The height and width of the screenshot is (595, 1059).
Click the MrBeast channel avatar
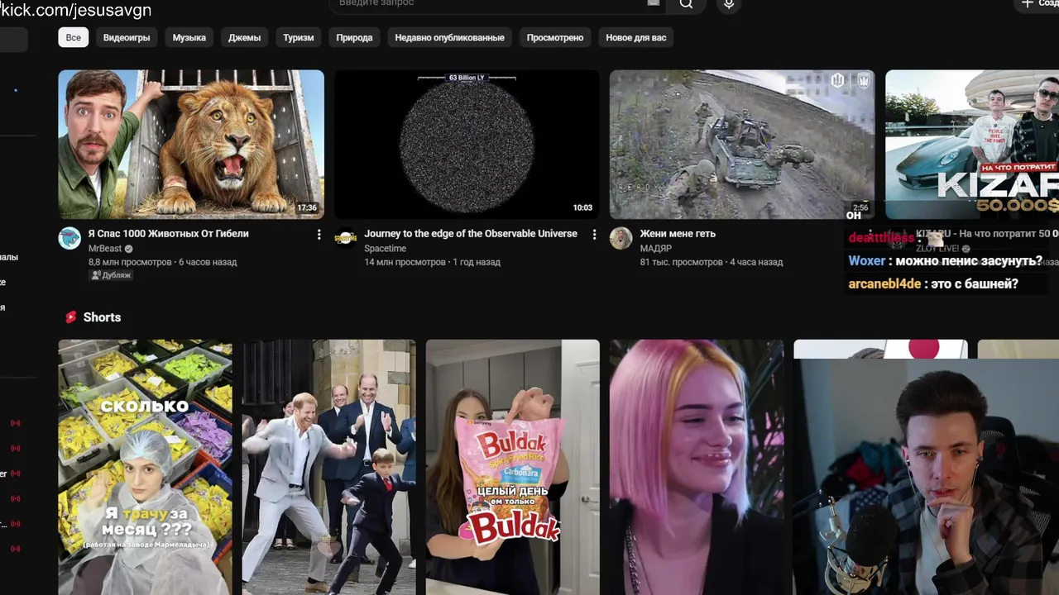pos(69,238)
